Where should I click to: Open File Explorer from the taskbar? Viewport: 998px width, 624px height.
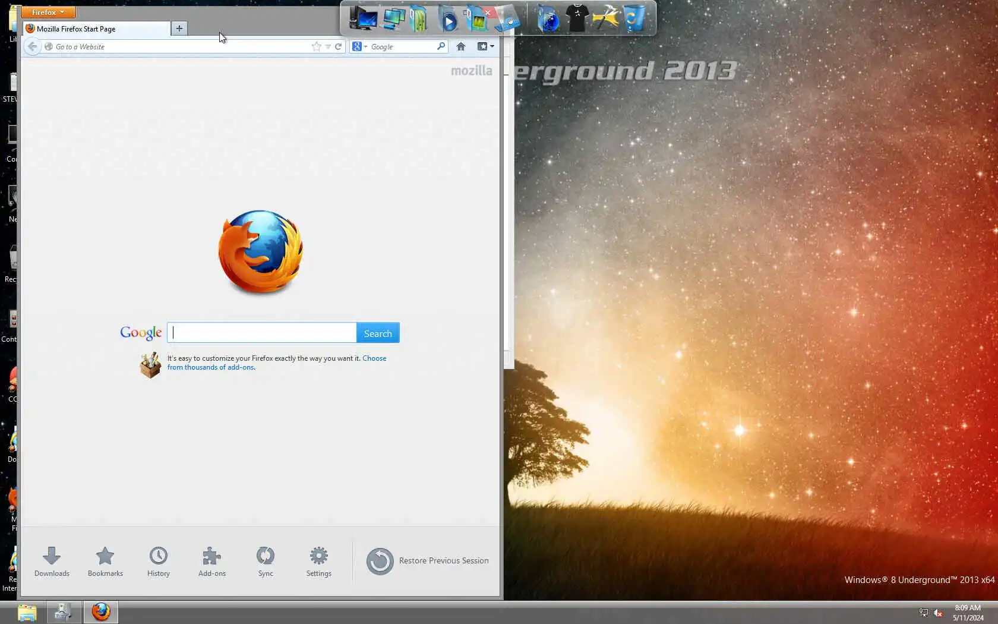[x=27, y=612]
